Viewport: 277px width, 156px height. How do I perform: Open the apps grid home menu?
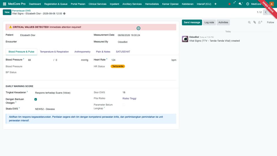pos(5,4)
